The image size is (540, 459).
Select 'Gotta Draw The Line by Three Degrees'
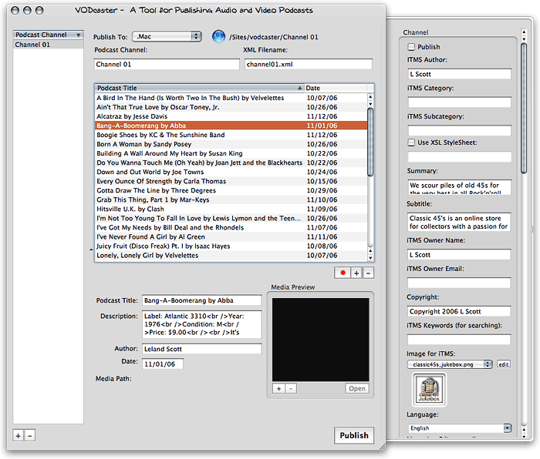231,191
